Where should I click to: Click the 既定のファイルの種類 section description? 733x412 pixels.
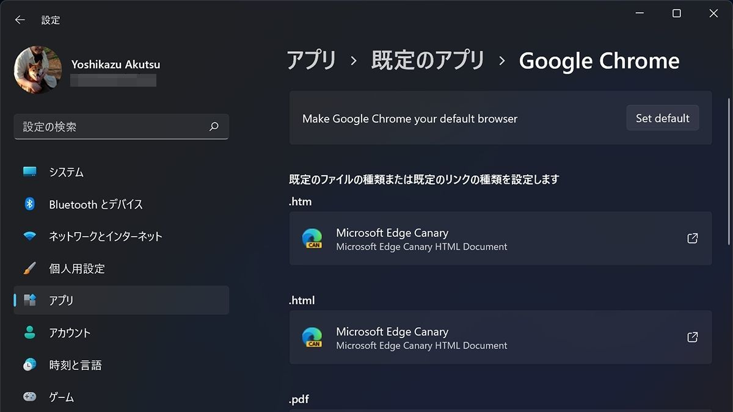tap(424, 179)
